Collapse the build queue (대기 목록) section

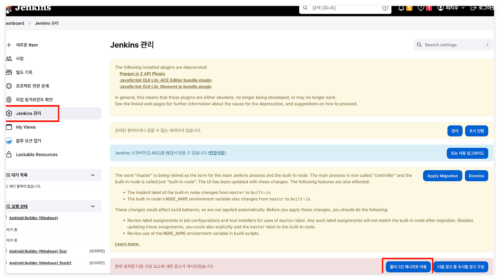pos(93,175)
